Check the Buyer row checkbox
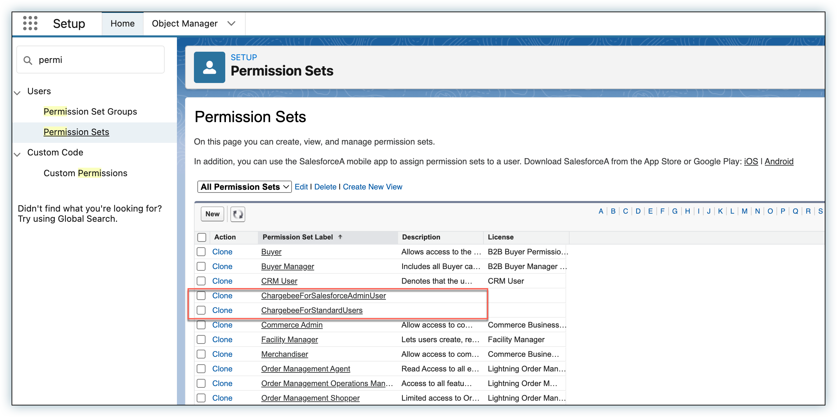Image resolution: width=837 pixels, height=417 pixels. 201,252
